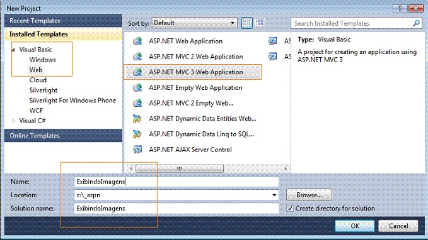This screenshot has width=428, height=240.
Task: Click the search magnifier icon
Action: pos(416,23)
